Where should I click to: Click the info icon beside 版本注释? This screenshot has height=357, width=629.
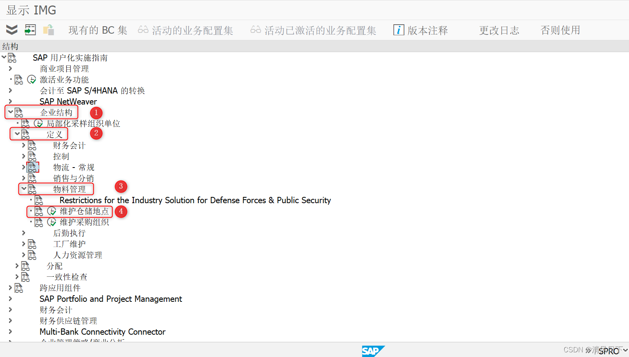(x=399, y=30)
